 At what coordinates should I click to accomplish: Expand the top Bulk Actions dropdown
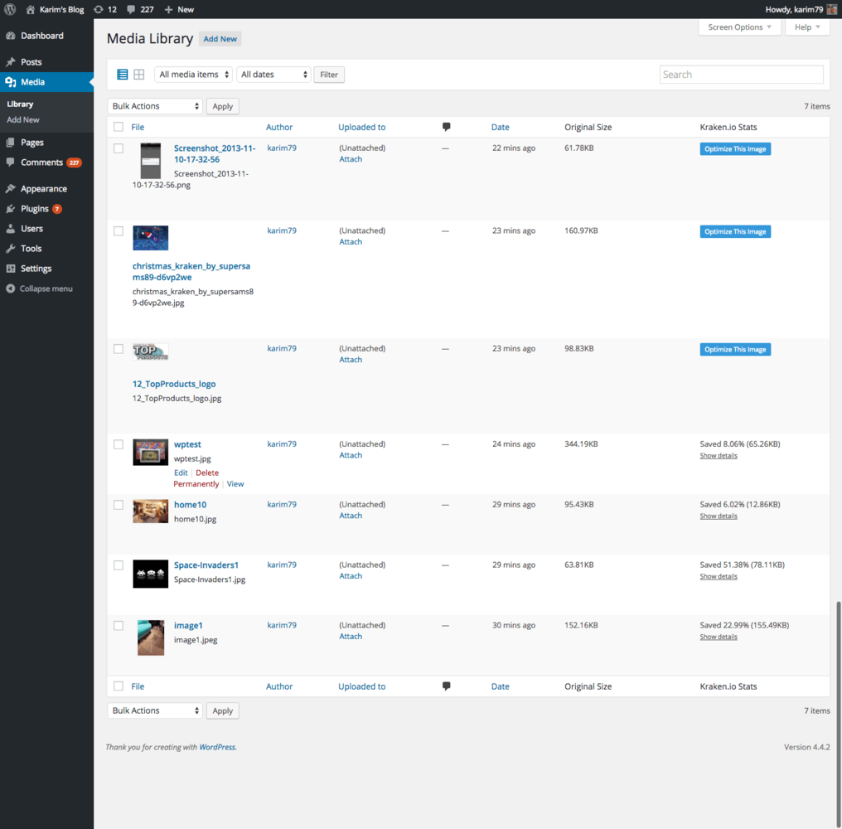point(155,106)
